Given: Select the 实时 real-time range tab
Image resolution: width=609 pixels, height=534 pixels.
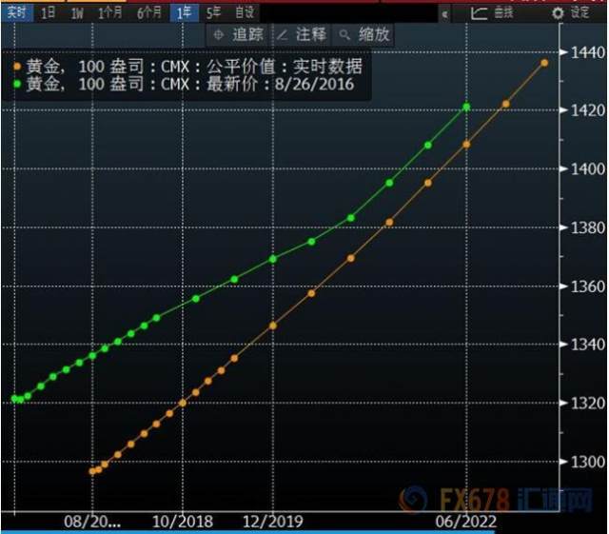Looking at the screenshot, I should tap(17, 12).
